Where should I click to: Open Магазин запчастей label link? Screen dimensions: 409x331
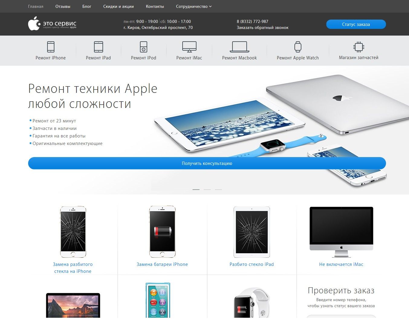coord(359,58)
